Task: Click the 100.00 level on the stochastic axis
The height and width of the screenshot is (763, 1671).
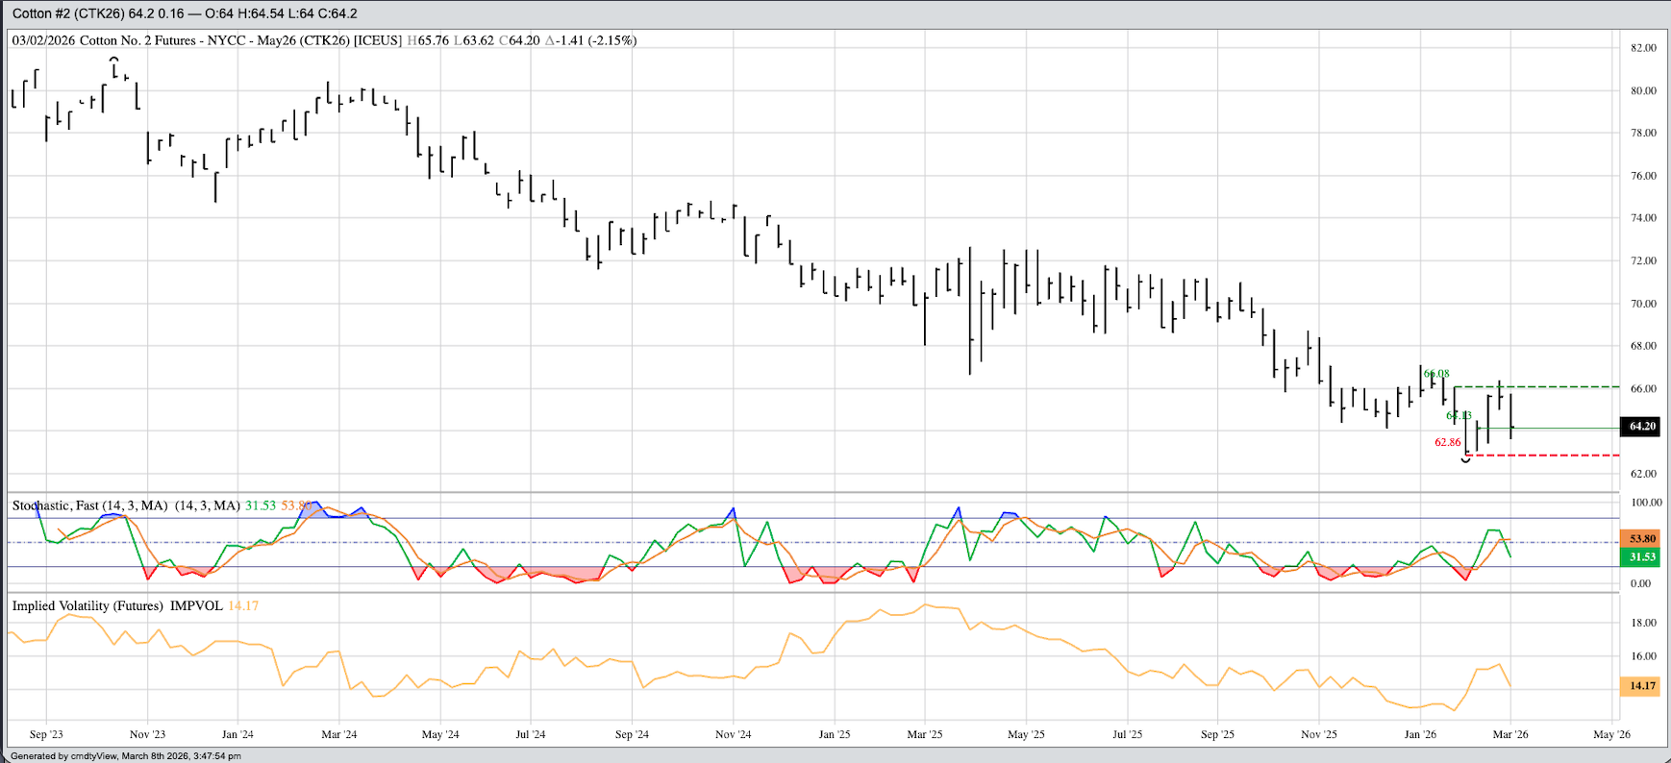Action: [x=1645, y=503]
